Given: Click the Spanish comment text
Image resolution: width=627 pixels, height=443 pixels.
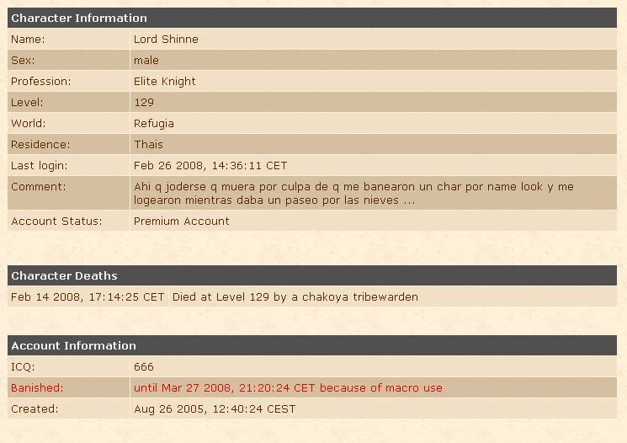Looking at the screenshot, I should pos(353,194).
